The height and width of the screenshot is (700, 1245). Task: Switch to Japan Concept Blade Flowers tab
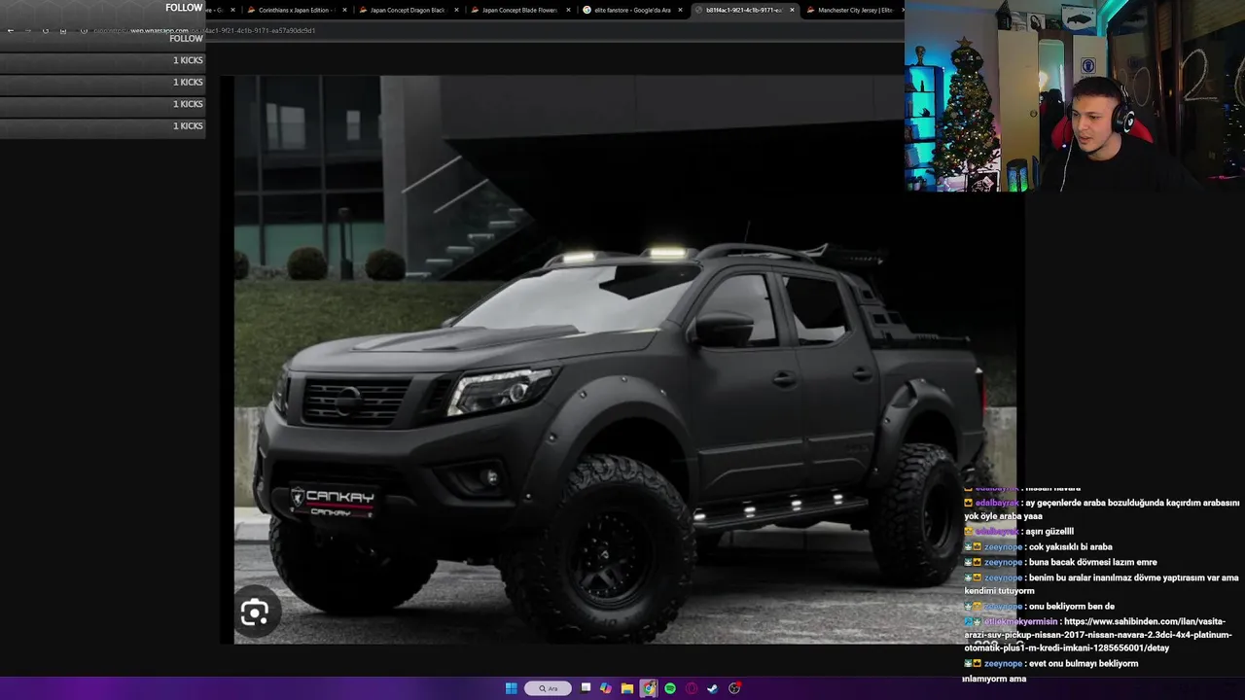click(x=519, y=10)
